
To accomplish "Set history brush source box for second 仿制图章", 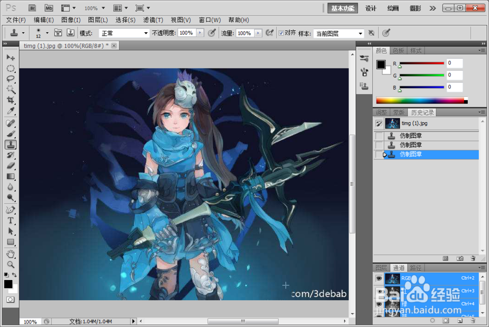I will [379, 145].
